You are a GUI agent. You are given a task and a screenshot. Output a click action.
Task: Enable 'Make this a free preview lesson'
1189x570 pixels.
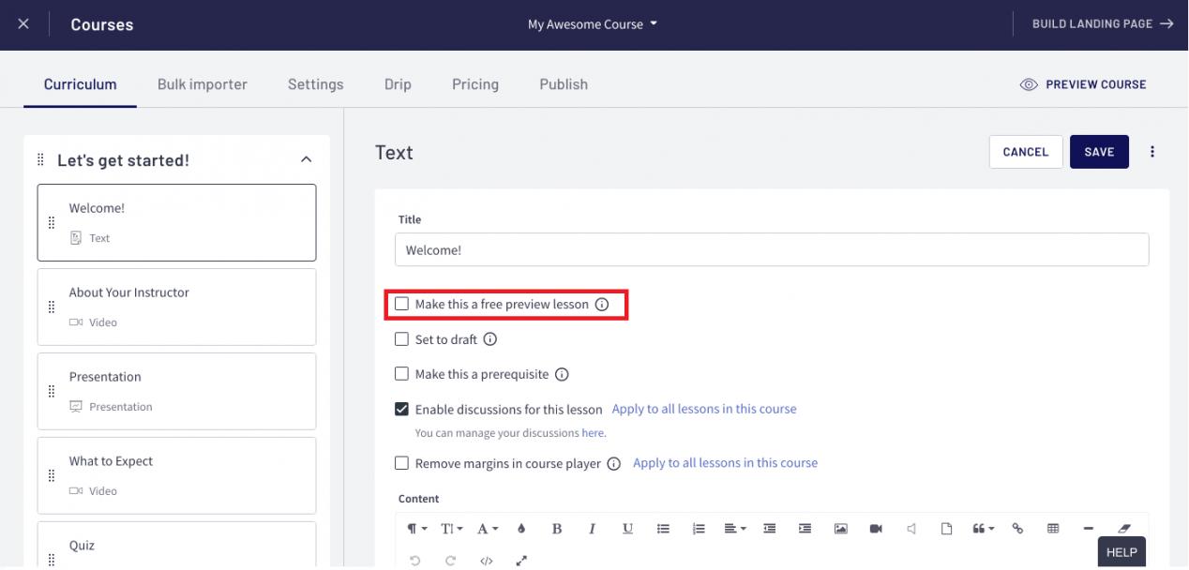point(402,305)
